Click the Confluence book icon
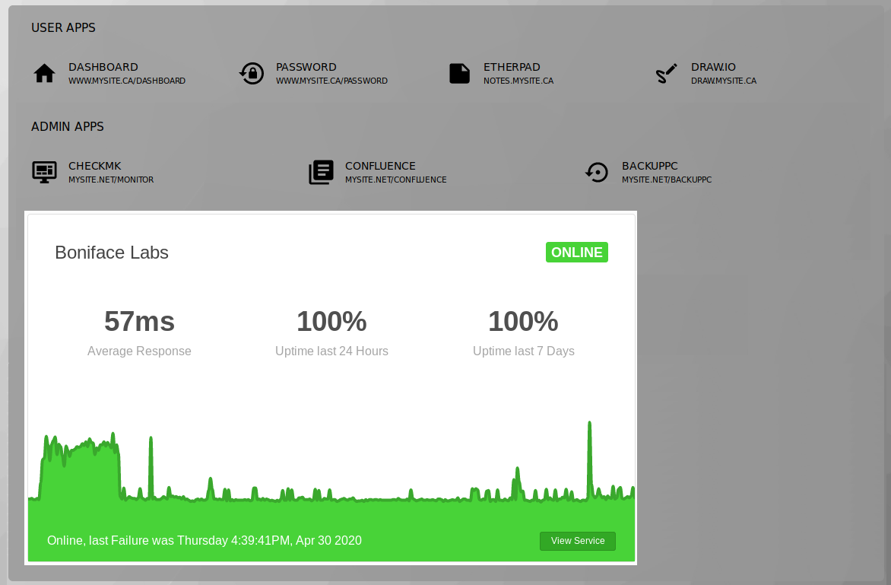891x585 pixels. click(x=321, y=172)
